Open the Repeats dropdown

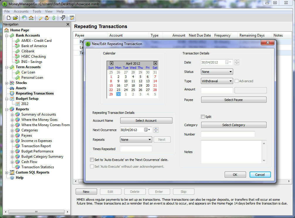(x=136, y=140)
